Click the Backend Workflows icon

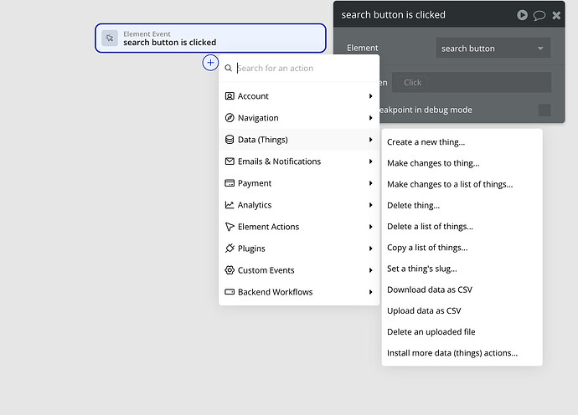coord(230,292)
